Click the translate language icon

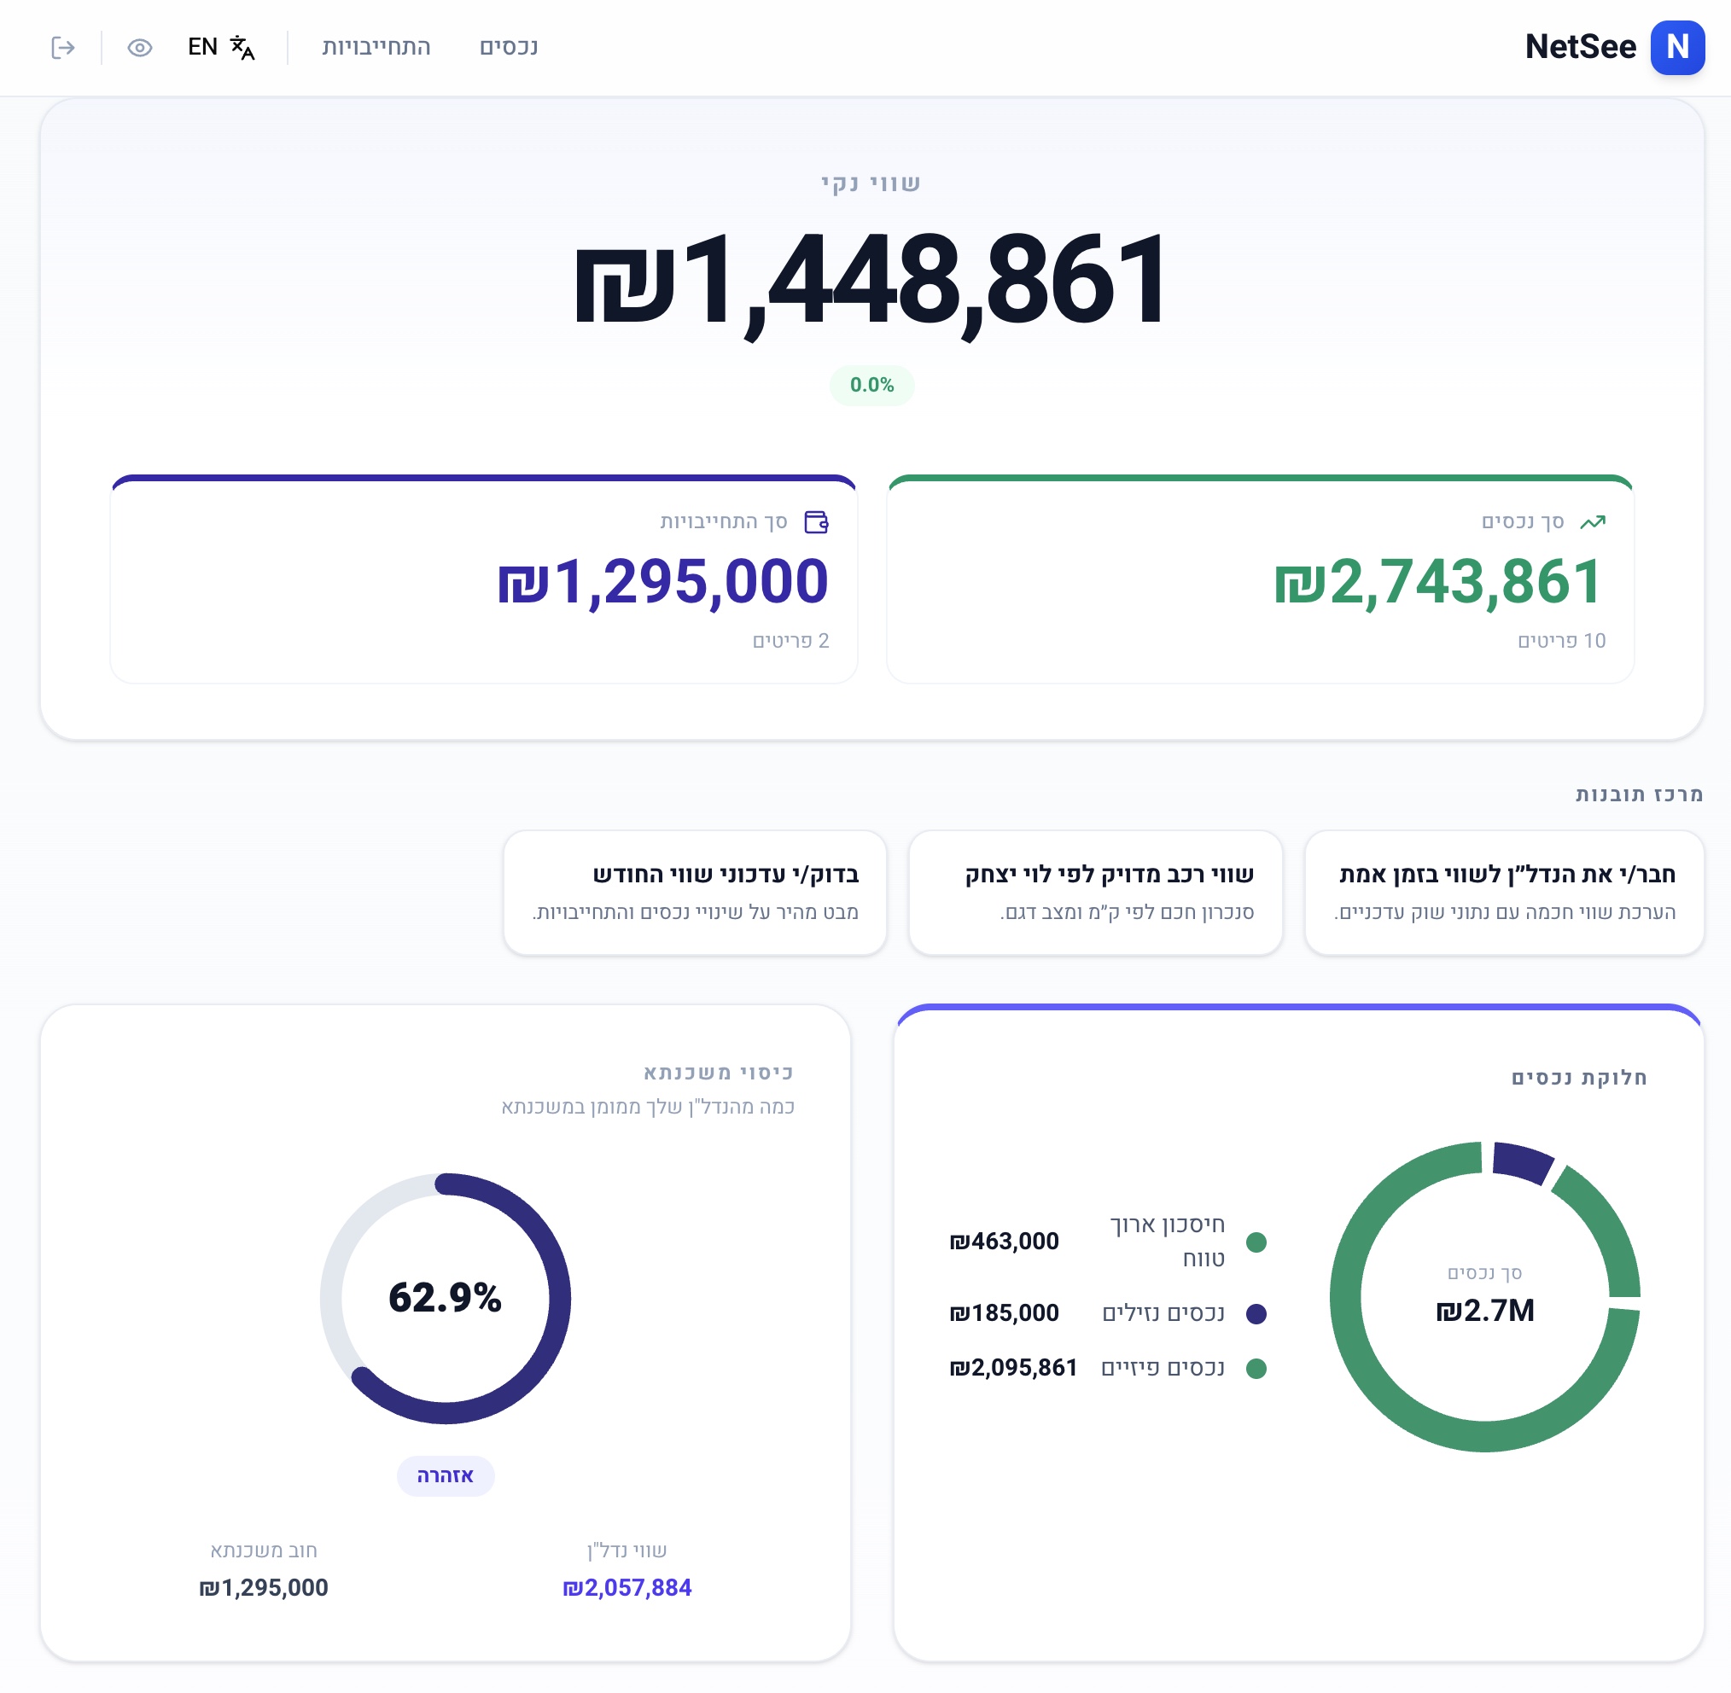click(x=242, y=47)
